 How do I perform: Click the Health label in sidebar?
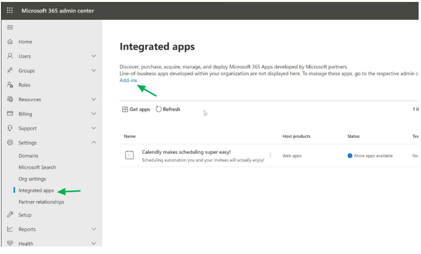coord(26,244)
